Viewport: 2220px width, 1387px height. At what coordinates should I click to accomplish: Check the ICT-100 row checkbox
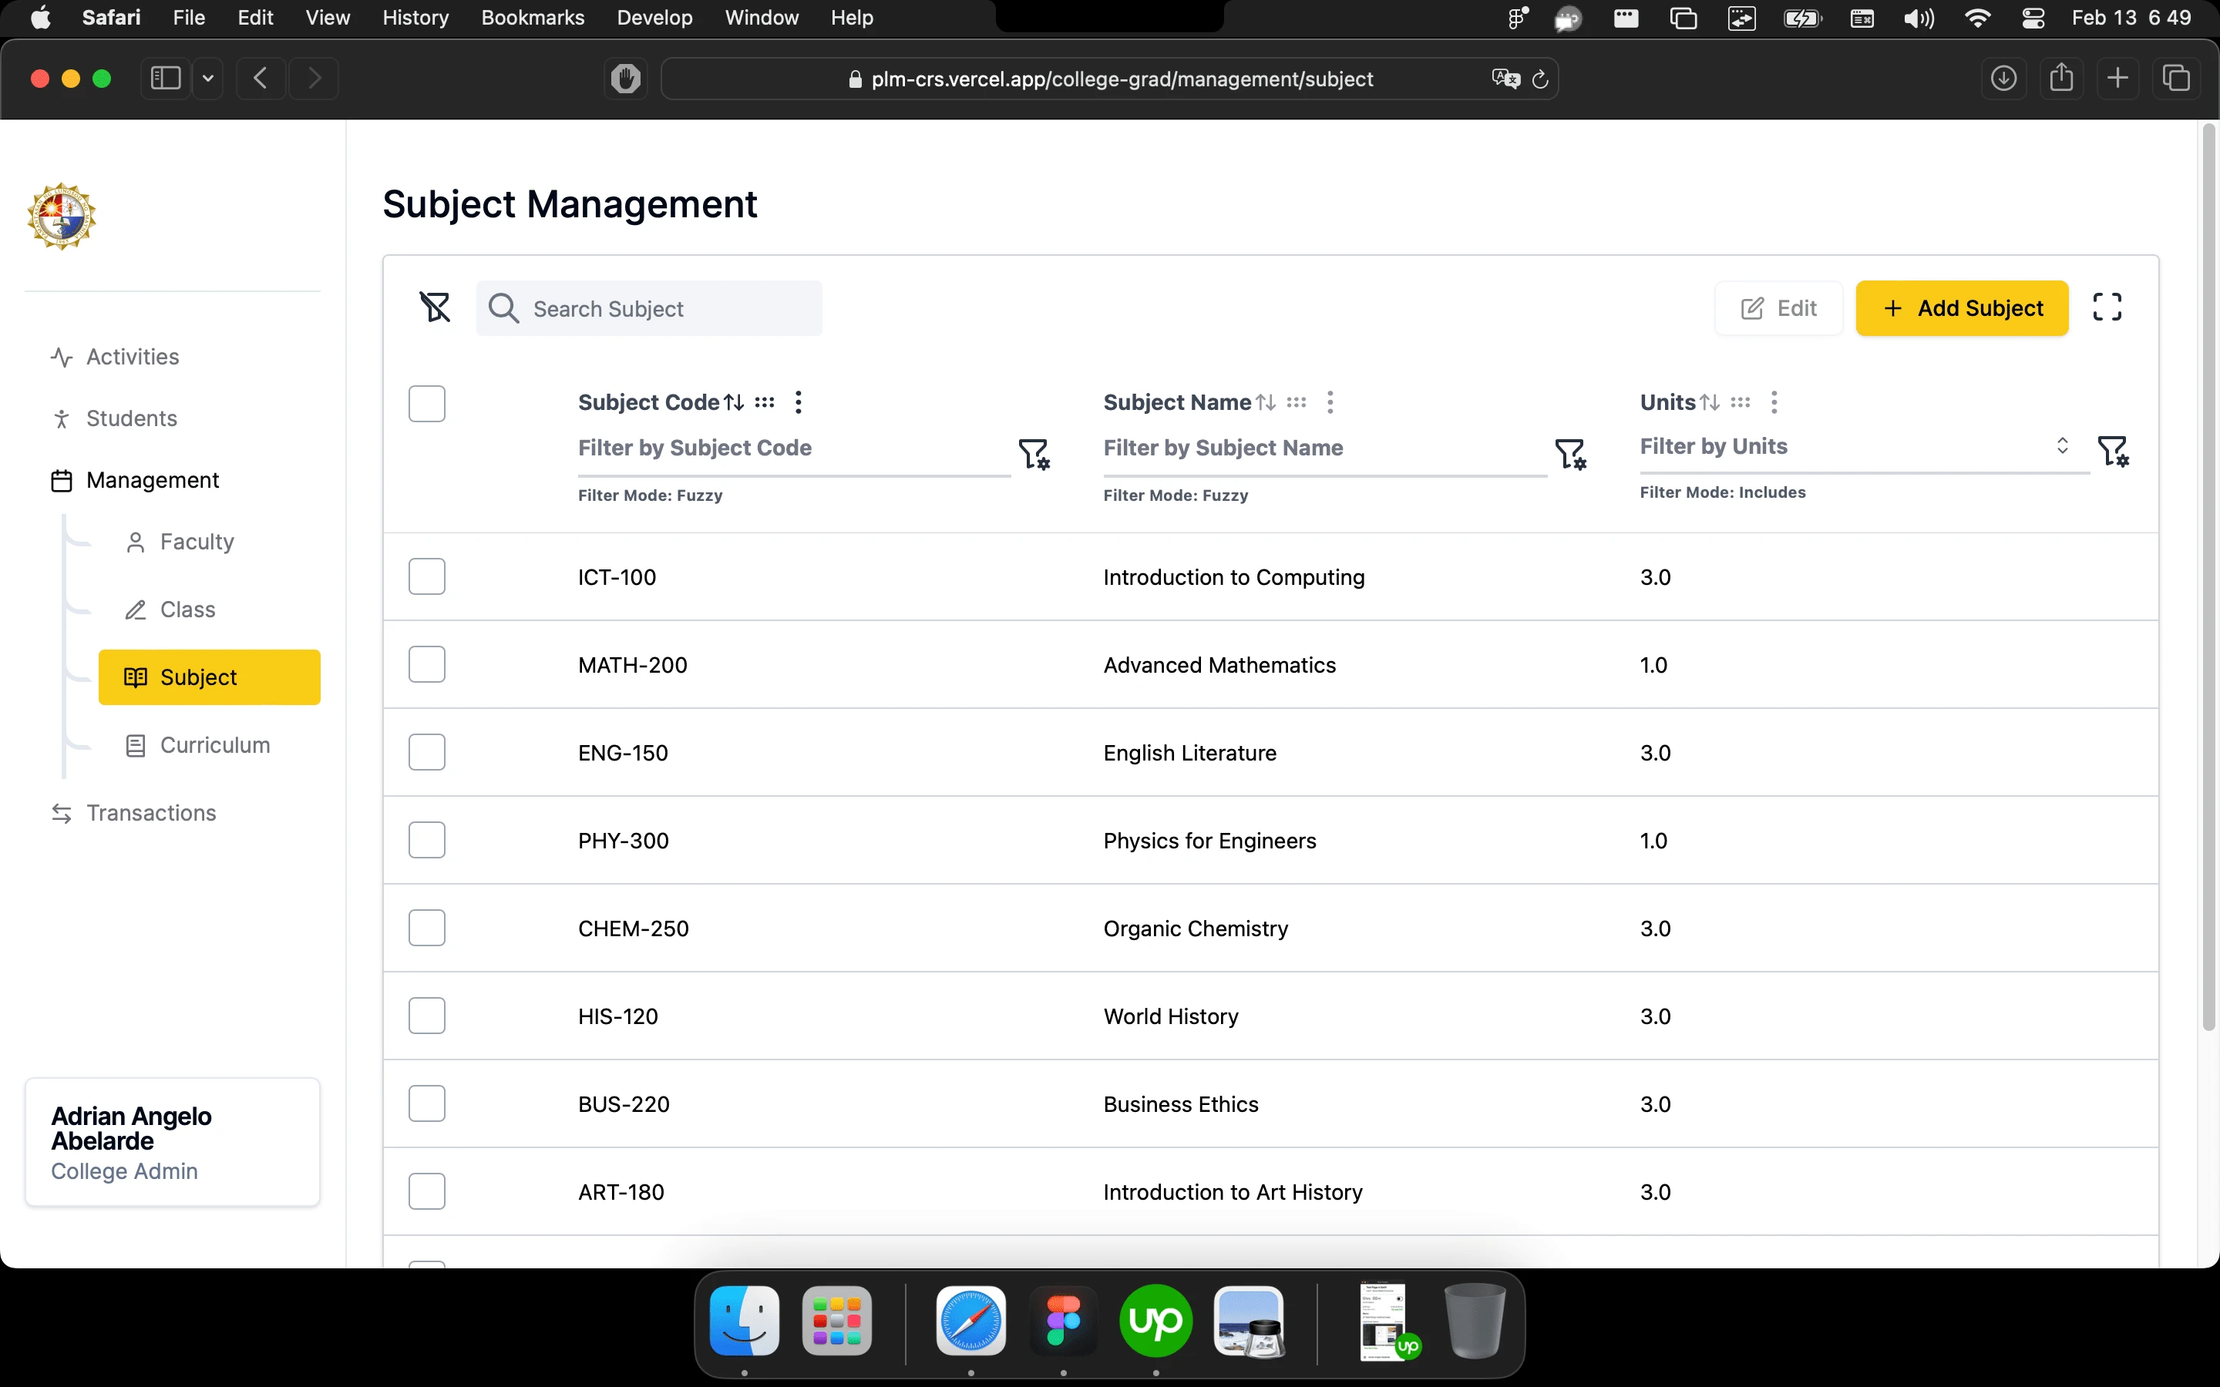[426, 576]
